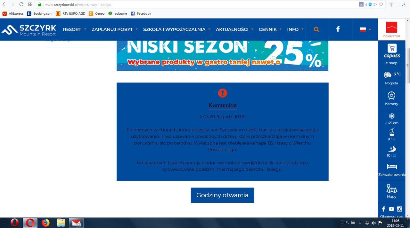This screenshot has width=410, height=228.
Task: Open the Action Center flag icon
Action: (x=380, y=223)
